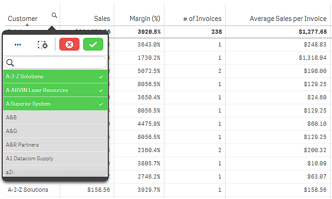Type in the listbox search field

click(x=60, y=63)
